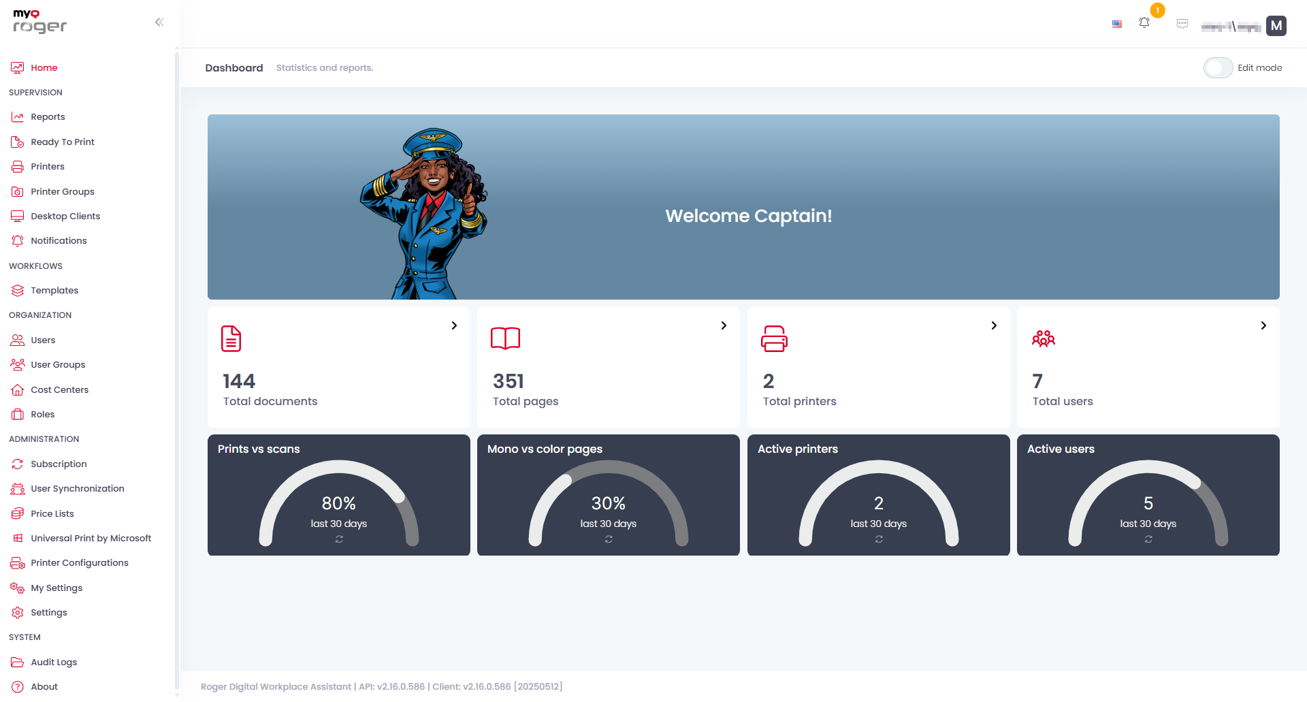Collapse the sidebar with double chevron

click(x=159, y=22)
